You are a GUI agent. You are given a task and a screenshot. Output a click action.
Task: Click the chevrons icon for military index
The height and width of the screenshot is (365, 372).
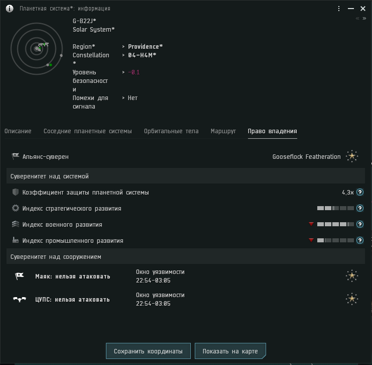[x=16, y=224]
